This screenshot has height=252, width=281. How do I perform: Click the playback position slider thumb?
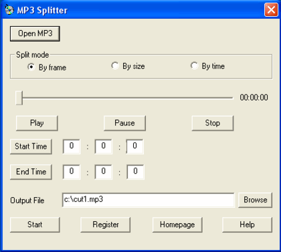[x=19, y=98]
